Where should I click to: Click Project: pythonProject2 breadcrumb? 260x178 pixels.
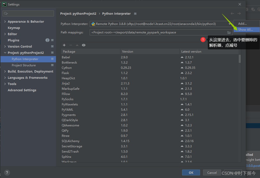[78, 14]
